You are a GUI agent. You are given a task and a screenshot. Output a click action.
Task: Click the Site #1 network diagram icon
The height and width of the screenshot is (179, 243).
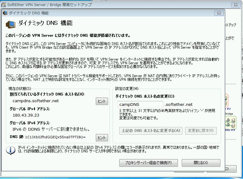[226, 99]
